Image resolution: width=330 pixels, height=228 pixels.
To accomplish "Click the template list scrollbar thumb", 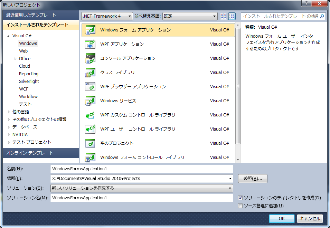I will [238, 86].
